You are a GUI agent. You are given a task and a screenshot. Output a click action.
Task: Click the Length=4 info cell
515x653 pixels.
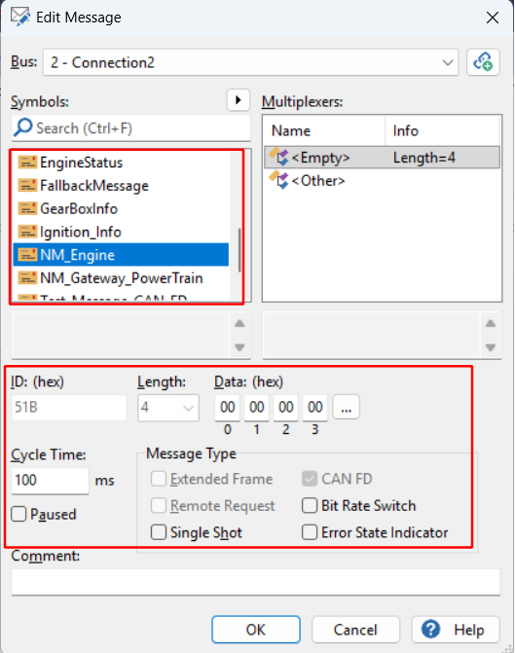[424, 158]
